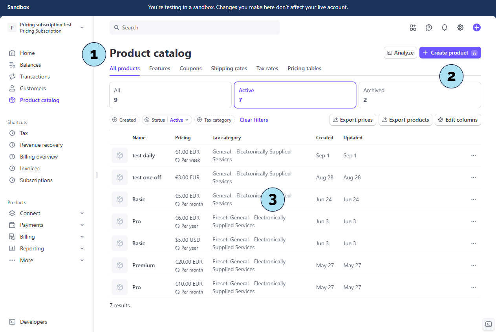This screenshot has width=496, height=332.
Task: Open row options for test daily product
Action: 473,155
